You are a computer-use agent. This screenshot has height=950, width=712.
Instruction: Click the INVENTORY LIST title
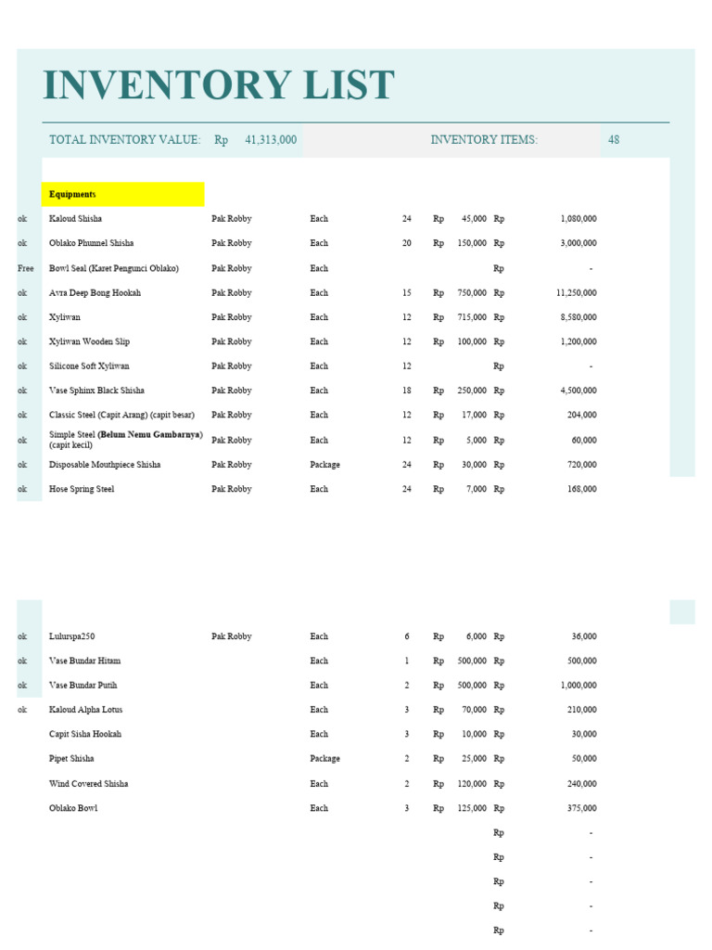tap(219, 84)
